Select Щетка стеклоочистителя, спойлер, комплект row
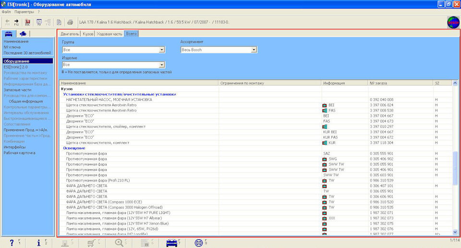Screen dimensions: 461x248 (256, 127)
